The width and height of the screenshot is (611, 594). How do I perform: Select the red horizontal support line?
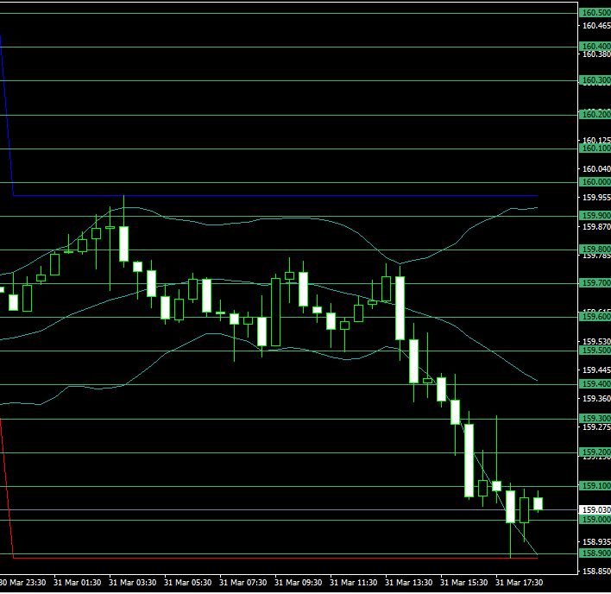coord(259,558)
